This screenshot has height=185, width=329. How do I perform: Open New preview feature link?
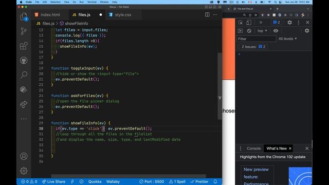(256, 176)
